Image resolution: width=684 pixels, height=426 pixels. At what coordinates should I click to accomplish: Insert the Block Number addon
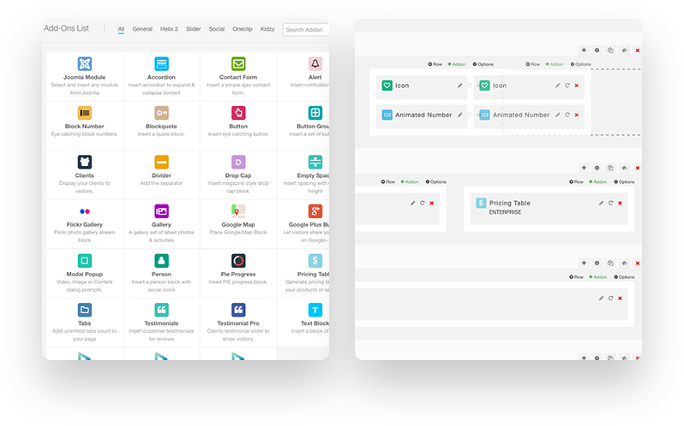tap(85, 126)
